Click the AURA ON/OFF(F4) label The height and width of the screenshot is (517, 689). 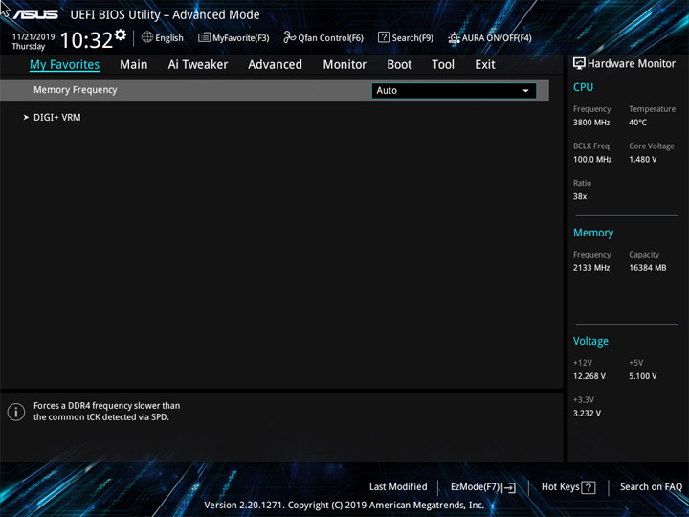[497, 38]
